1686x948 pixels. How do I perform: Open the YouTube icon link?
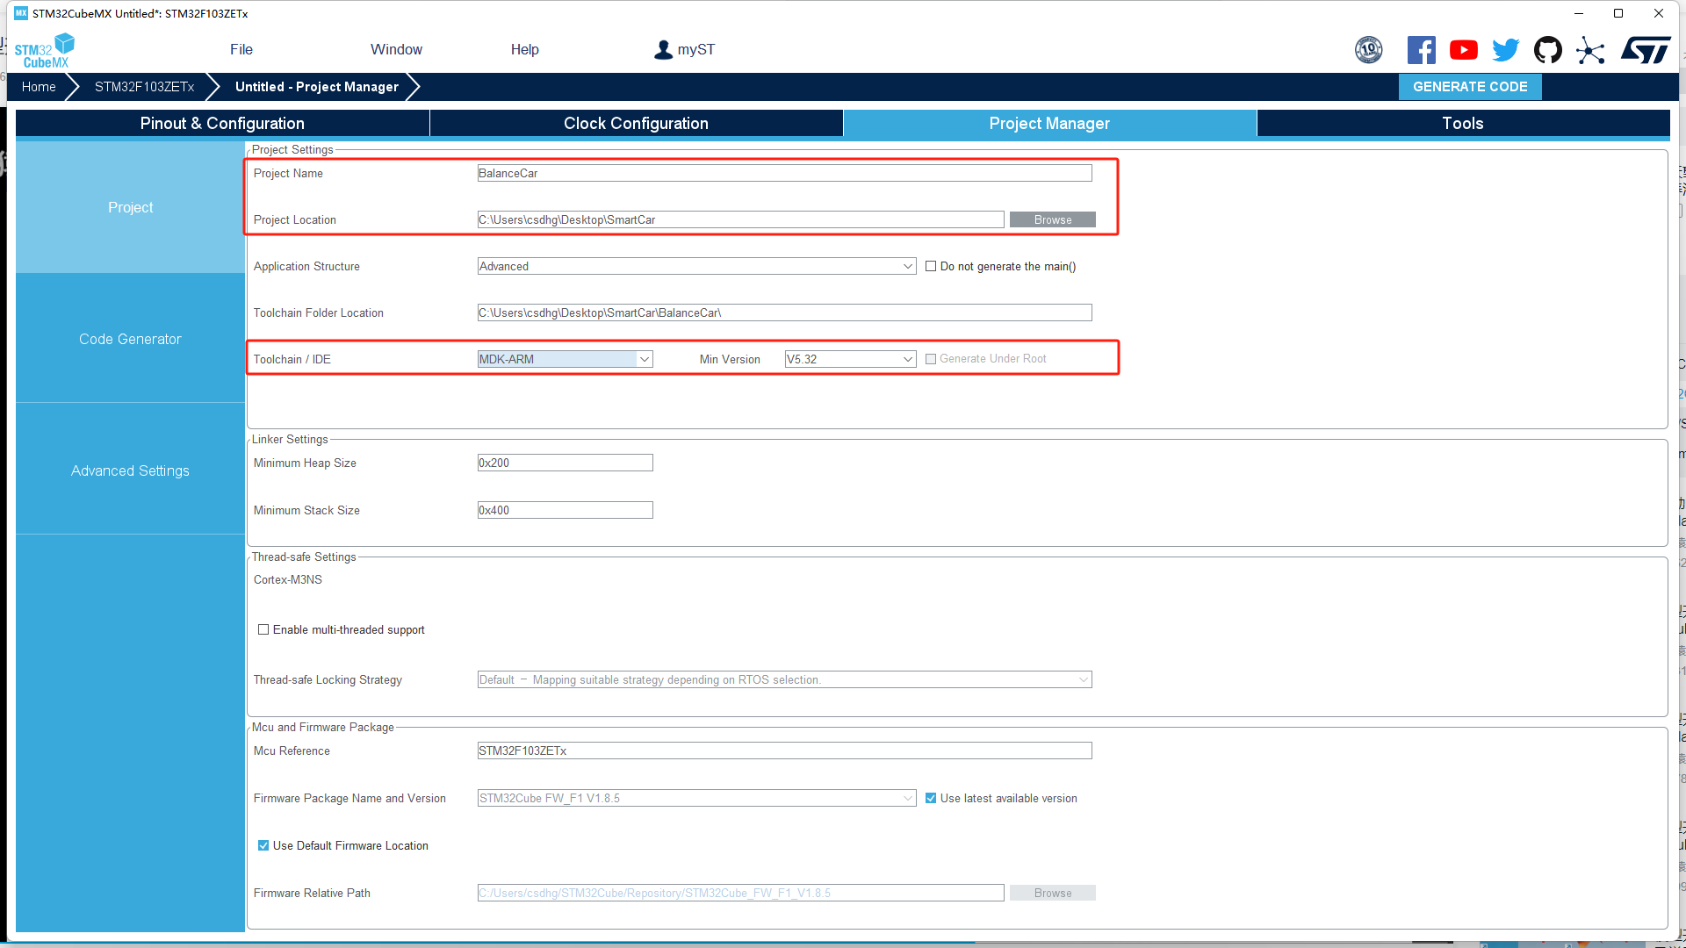[x=1463, y=50]
